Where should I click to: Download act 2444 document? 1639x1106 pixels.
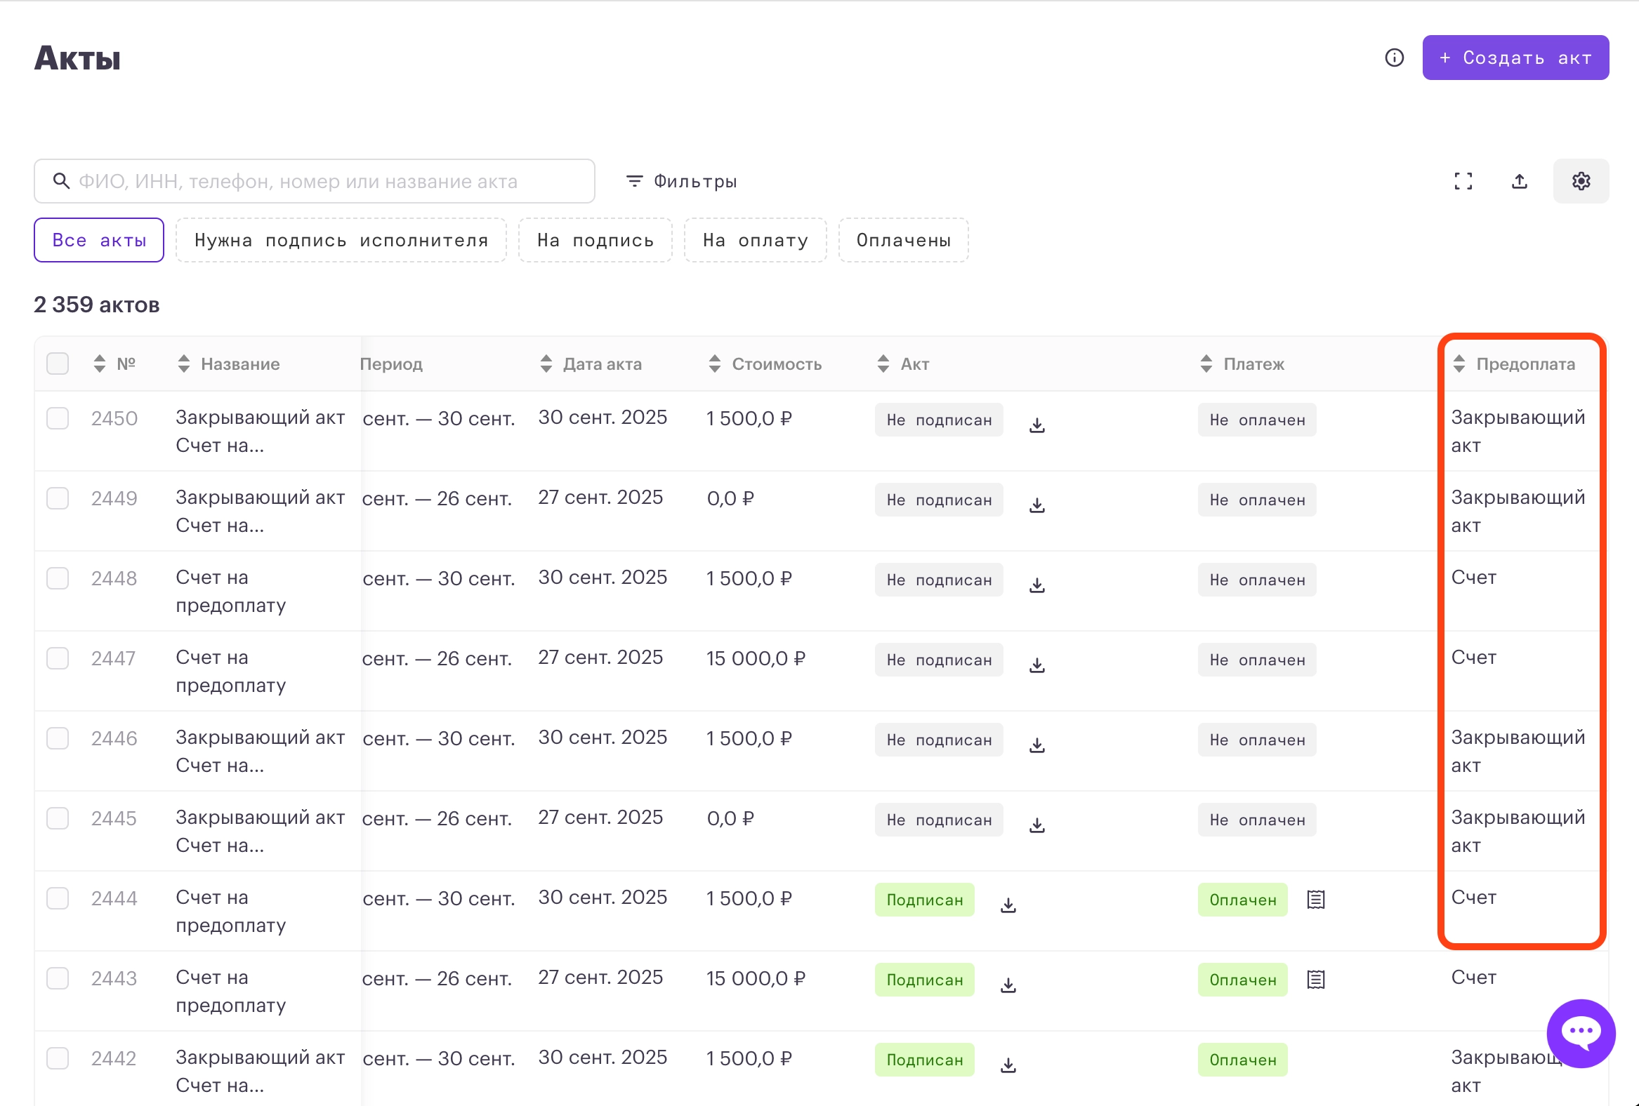click(1008, 905)
